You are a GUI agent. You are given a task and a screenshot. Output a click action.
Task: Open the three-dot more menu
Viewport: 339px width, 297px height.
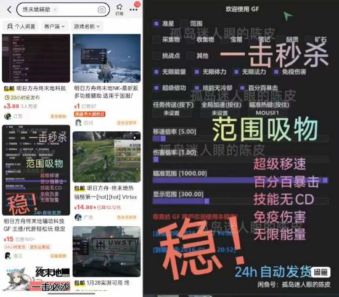pos(134,9)
